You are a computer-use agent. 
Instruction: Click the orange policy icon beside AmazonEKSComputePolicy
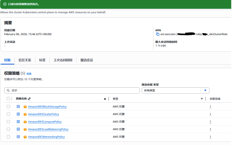pos(25,122)
